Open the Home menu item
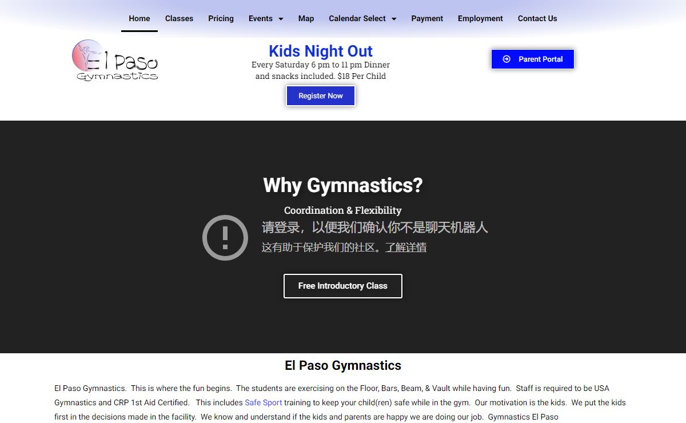 coord(139,18)
